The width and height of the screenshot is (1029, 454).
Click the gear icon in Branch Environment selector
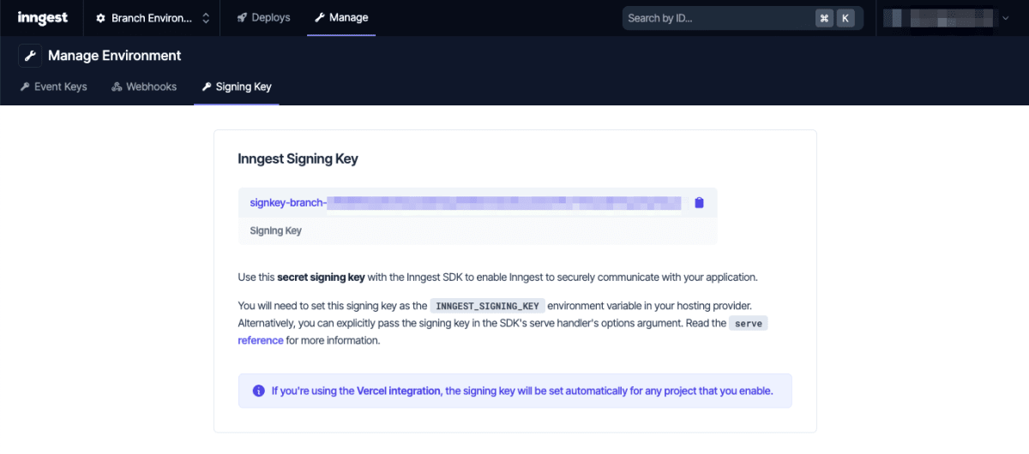(101, 18)
